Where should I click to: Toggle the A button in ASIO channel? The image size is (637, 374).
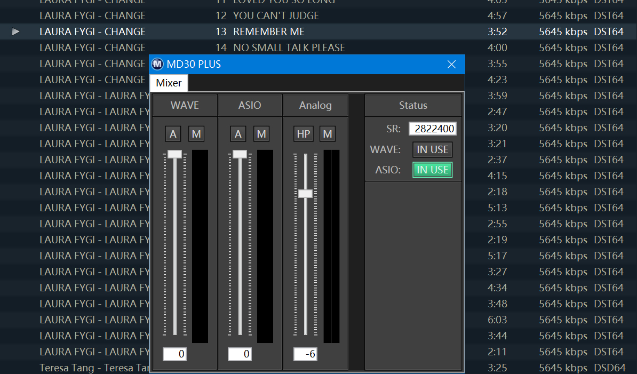(238, 134)
